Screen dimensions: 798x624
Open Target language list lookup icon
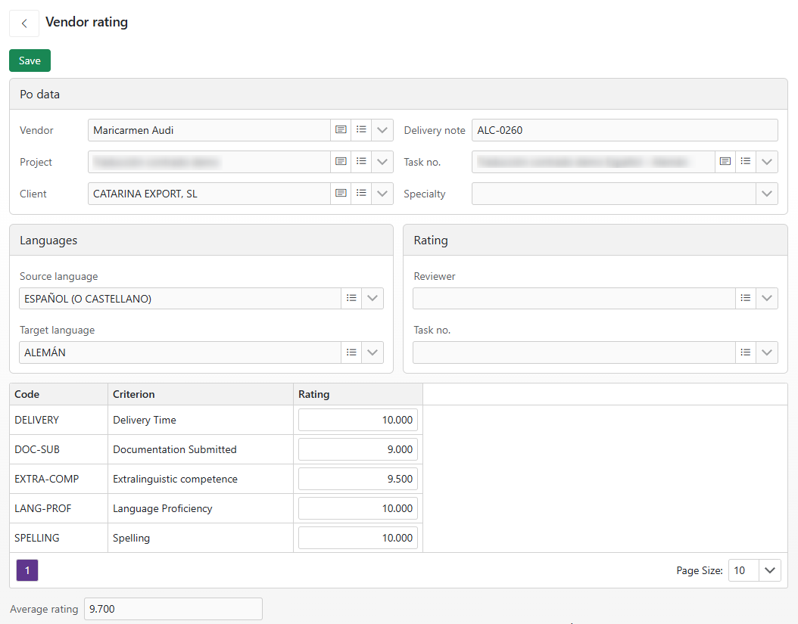[x=351, y=352]
